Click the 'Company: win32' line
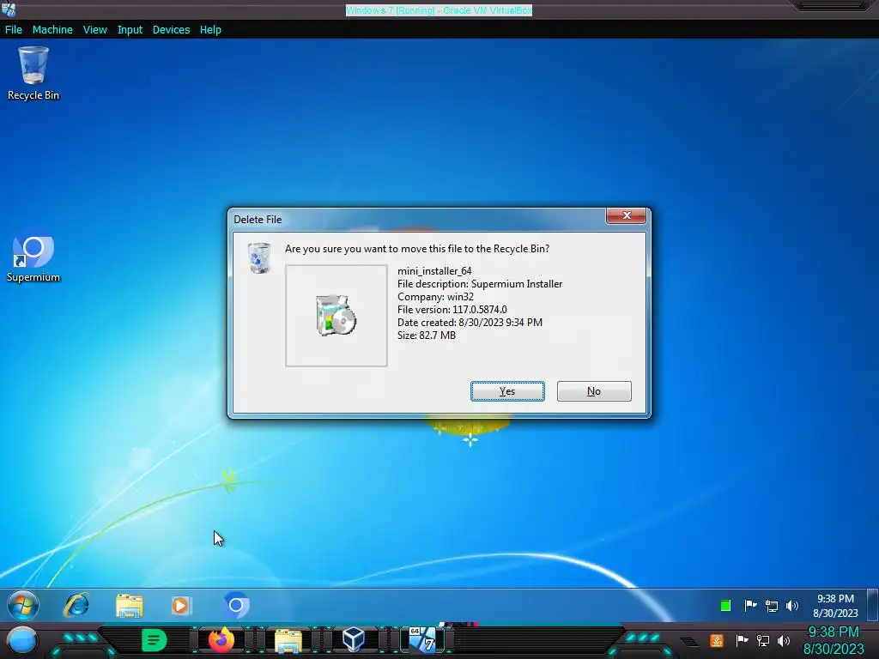 tap(435, 296)
